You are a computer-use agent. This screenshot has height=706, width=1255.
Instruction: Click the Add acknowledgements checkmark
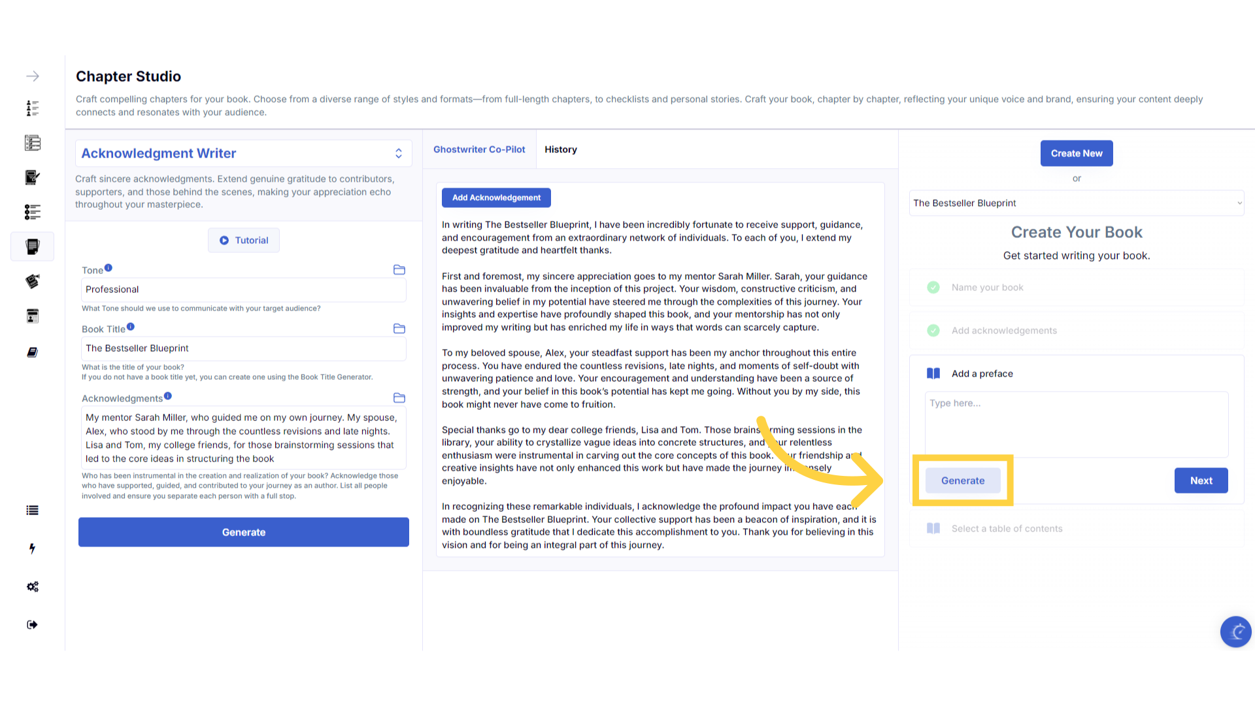coord(933,331)
